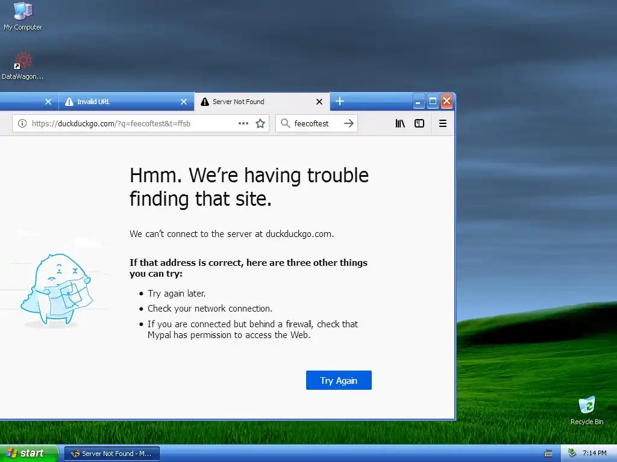Select the Server Not Found tab
Screen dimensions: 617x462
(x=262, y=102)
